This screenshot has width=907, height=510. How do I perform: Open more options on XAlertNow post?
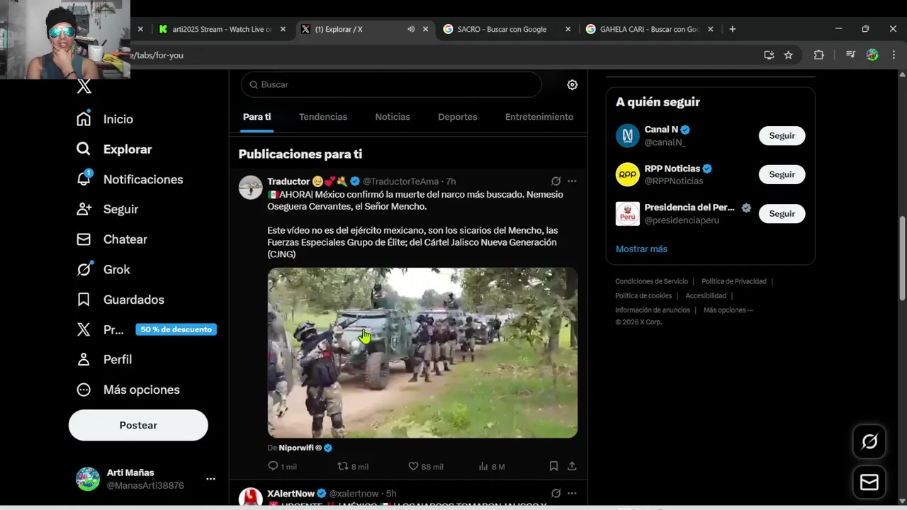[572, 493]
